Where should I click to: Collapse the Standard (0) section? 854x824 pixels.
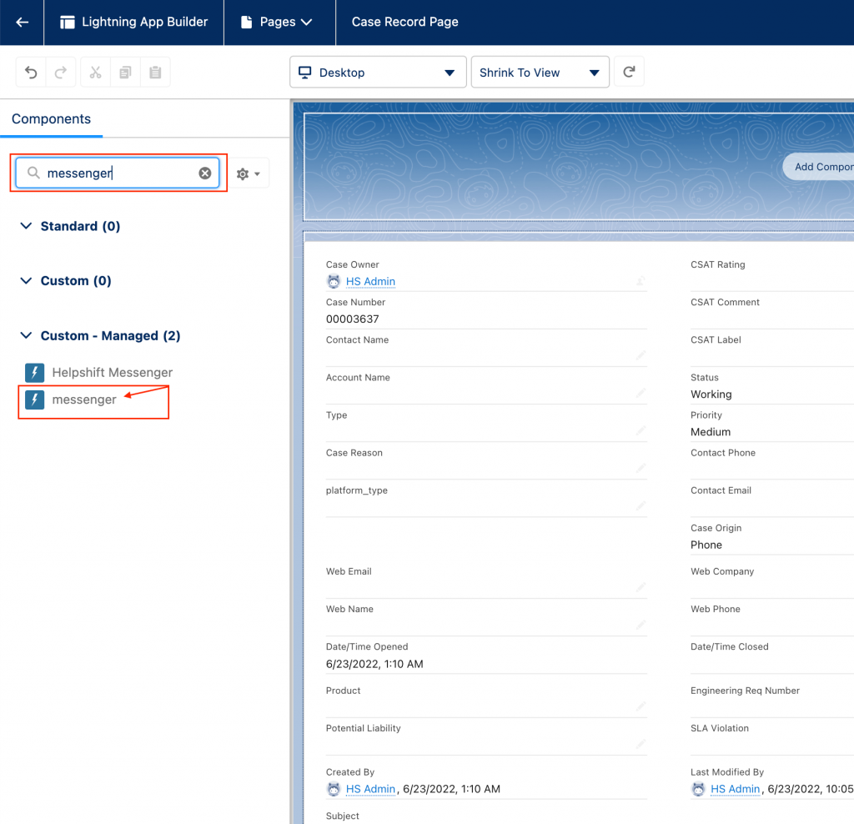coord(26,226)
